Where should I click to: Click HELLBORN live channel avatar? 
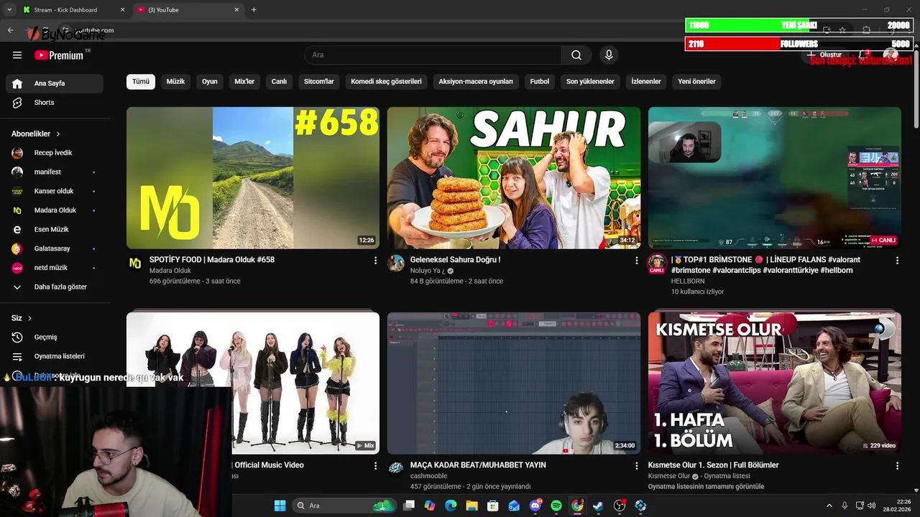click(657, 264)
